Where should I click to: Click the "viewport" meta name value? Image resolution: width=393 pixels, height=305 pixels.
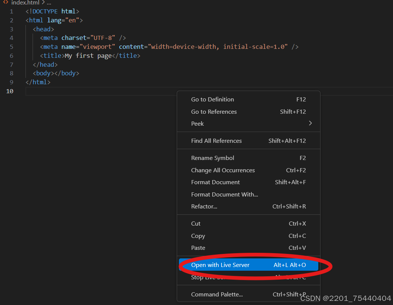[97, 47]
